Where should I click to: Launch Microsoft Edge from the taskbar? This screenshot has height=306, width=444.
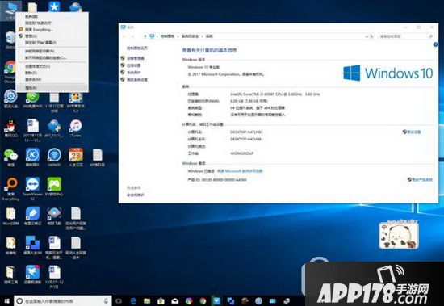click(133, 300)
